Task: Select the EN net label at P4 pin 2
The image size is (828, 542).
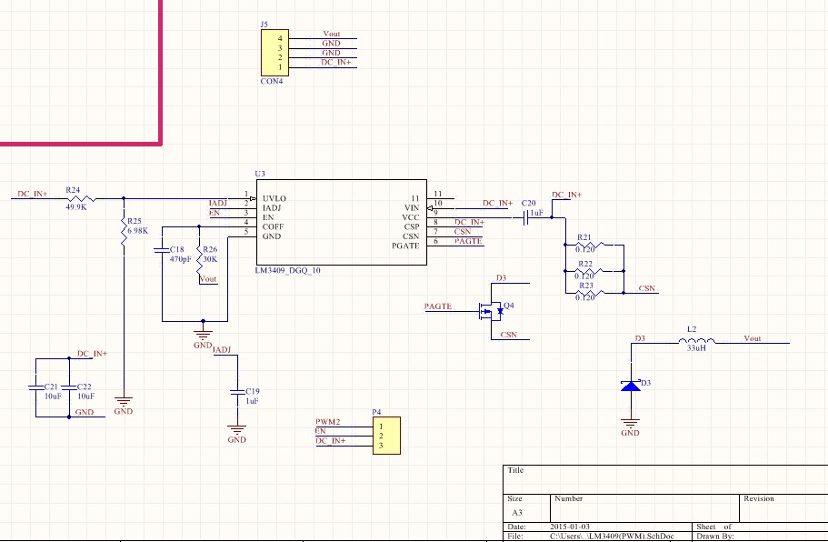Action: click(320, 431)
